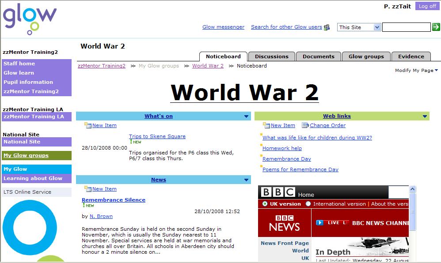Click the Glow logo
The image size is (441, 263).
click(30, 19)
